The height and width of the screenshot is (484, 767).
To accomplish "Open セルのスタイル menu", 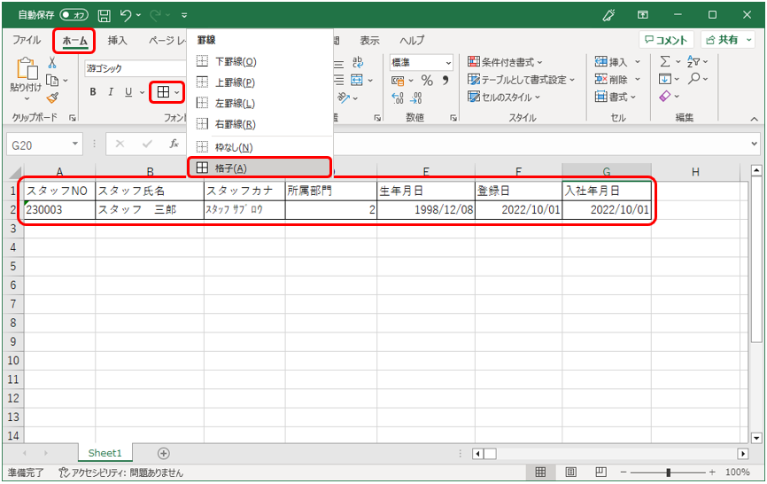I will [x=504, y=98].
